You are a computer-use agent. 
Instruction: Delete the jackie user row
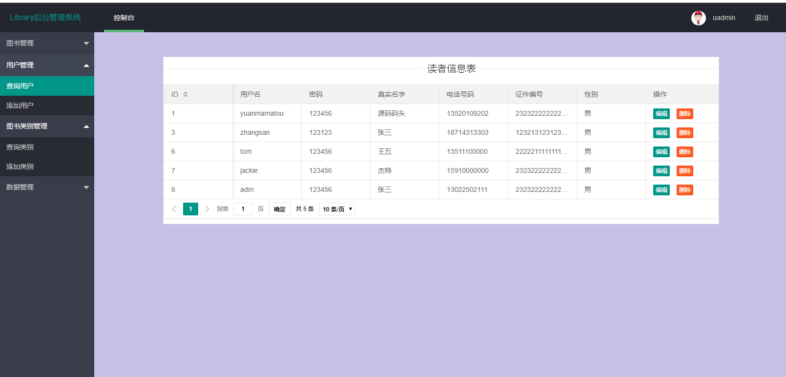[685, 171]
